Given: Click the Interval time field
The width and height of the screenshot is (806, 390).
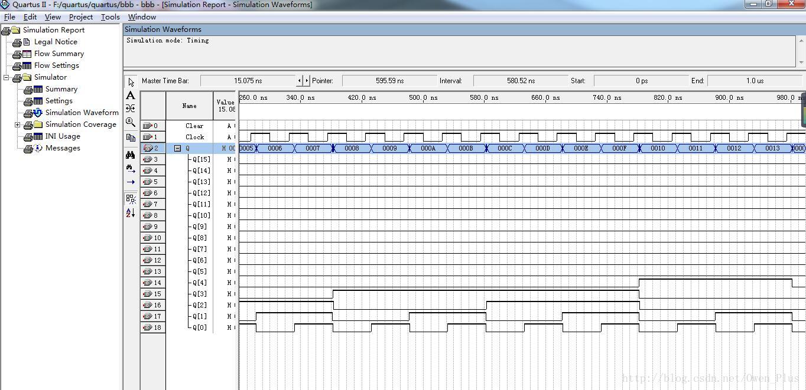Looking at the screenshot, I should click(x=521, y=81).
